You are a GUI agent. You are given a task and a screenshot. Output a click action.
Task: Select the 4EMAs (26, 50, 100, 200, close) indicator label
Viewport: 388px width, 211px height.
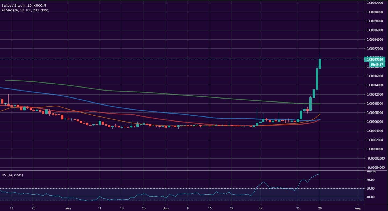[25, 10]
